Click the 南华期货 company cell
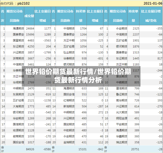 122,100
